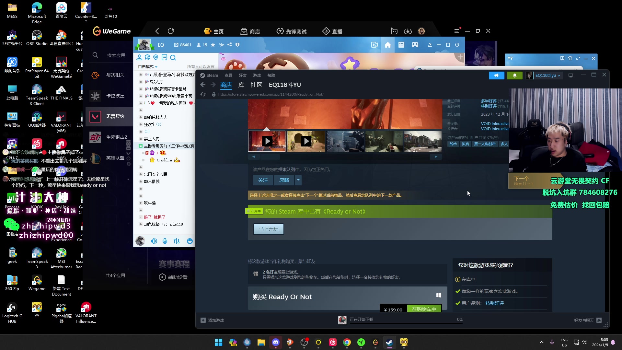Image resolution: width=622 pixels, height=350 pixels.
Task: Expand 狂欢? channel in YY list
Action: click(x=141, y=124)
